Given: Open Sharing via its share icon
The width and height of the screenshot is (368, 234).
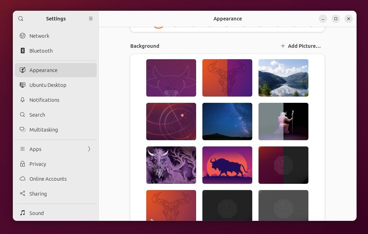Looking at the screenshot, I should [x=23, y=193].
